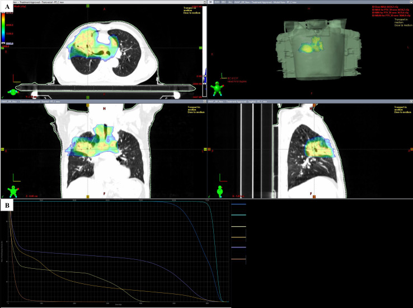The height and width of the screenshot is (308, 413).
Task: Select the BEV tab
Action: pos(223,2)
